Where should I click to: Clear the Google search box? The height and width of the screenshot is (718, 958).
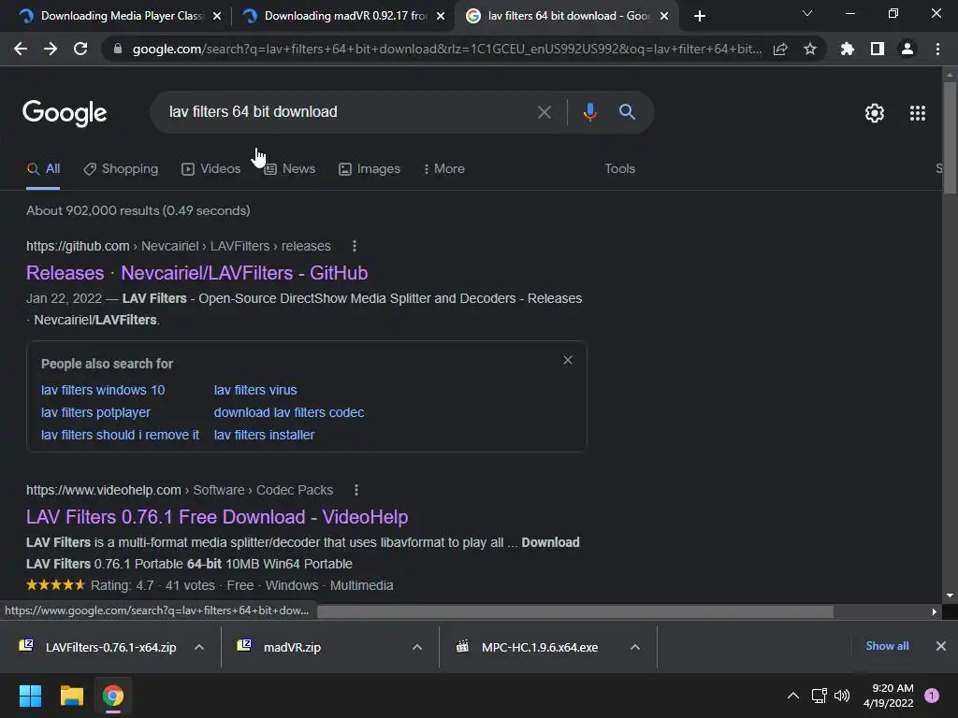click(544, 112)
